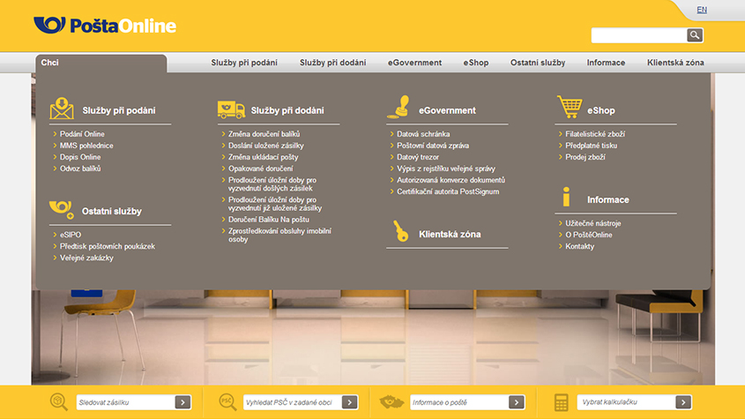Image resolution: width=745 pixels, height=419 pixels.
Task: Click the delivery truck icon
Action: (x=231, y=109)
